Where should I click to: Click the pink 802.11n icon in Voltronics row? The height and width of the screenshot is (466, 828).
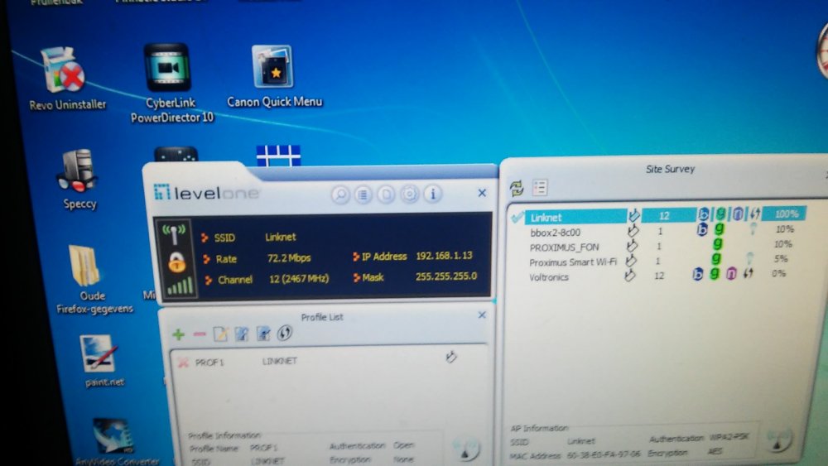pyautogui.click(x=731, y=273)
